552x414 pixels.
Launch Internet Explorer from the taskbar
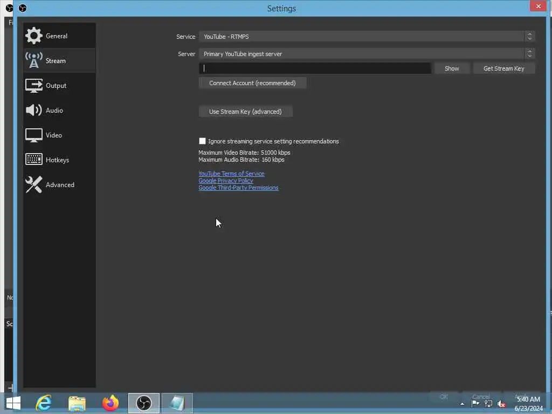44,403
